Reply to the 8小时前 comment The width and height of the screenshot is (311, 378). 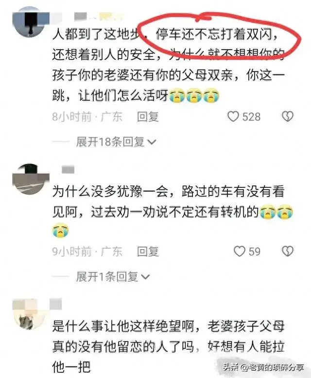click(148, 117)
